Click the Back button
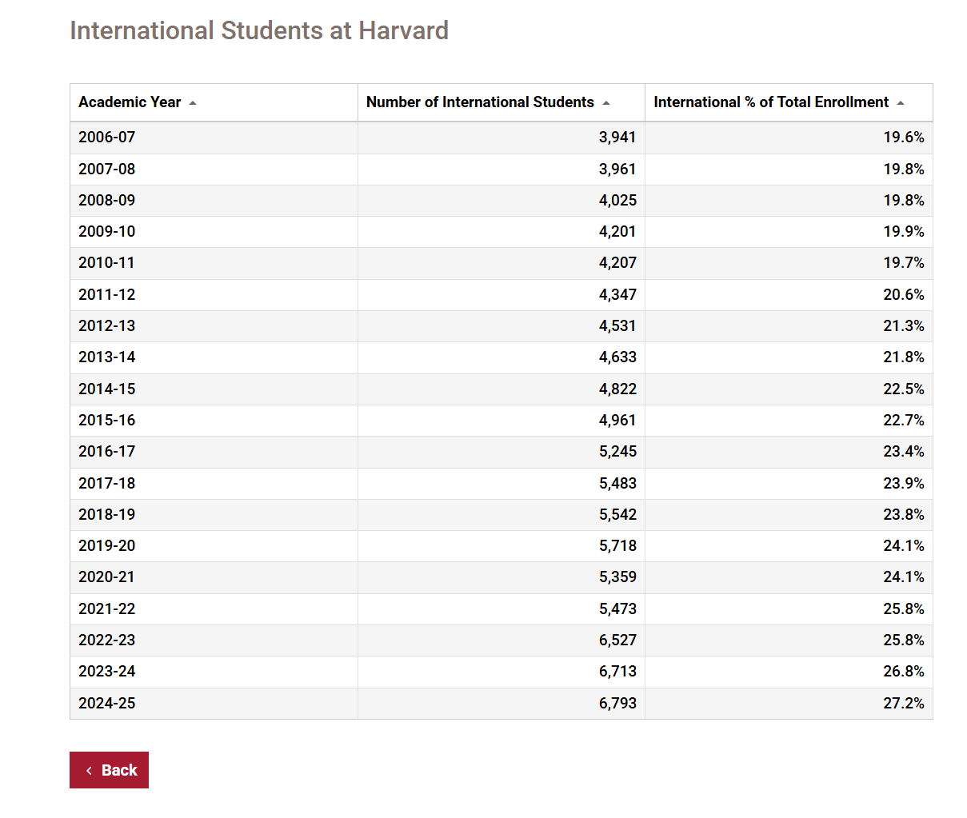The image size is (967, 818). (110, 770)
